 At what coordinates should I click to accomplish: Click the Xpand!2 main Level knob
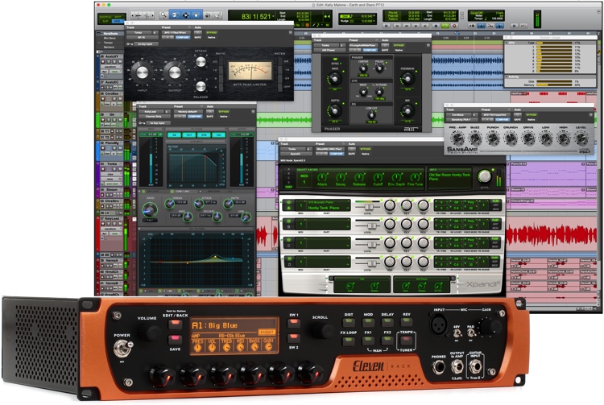(x=485, y=176)
